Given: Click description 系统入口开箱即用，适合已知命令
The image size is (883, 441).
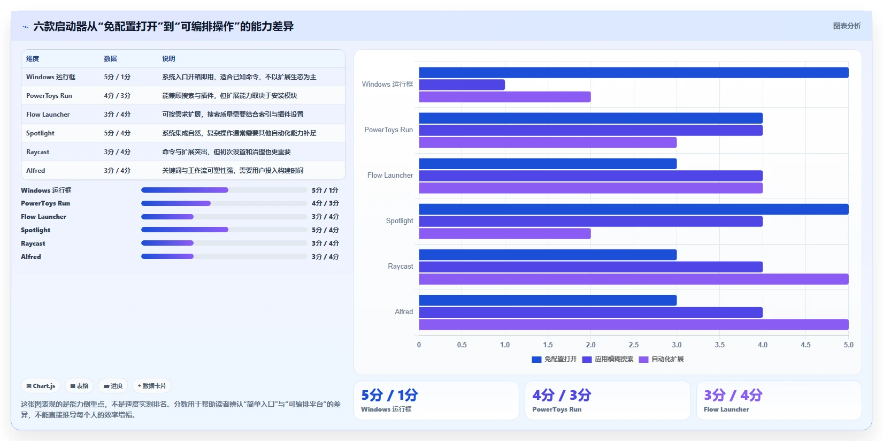Looking at the screenshot, I should pyautogui.click(x=239, y=77).
